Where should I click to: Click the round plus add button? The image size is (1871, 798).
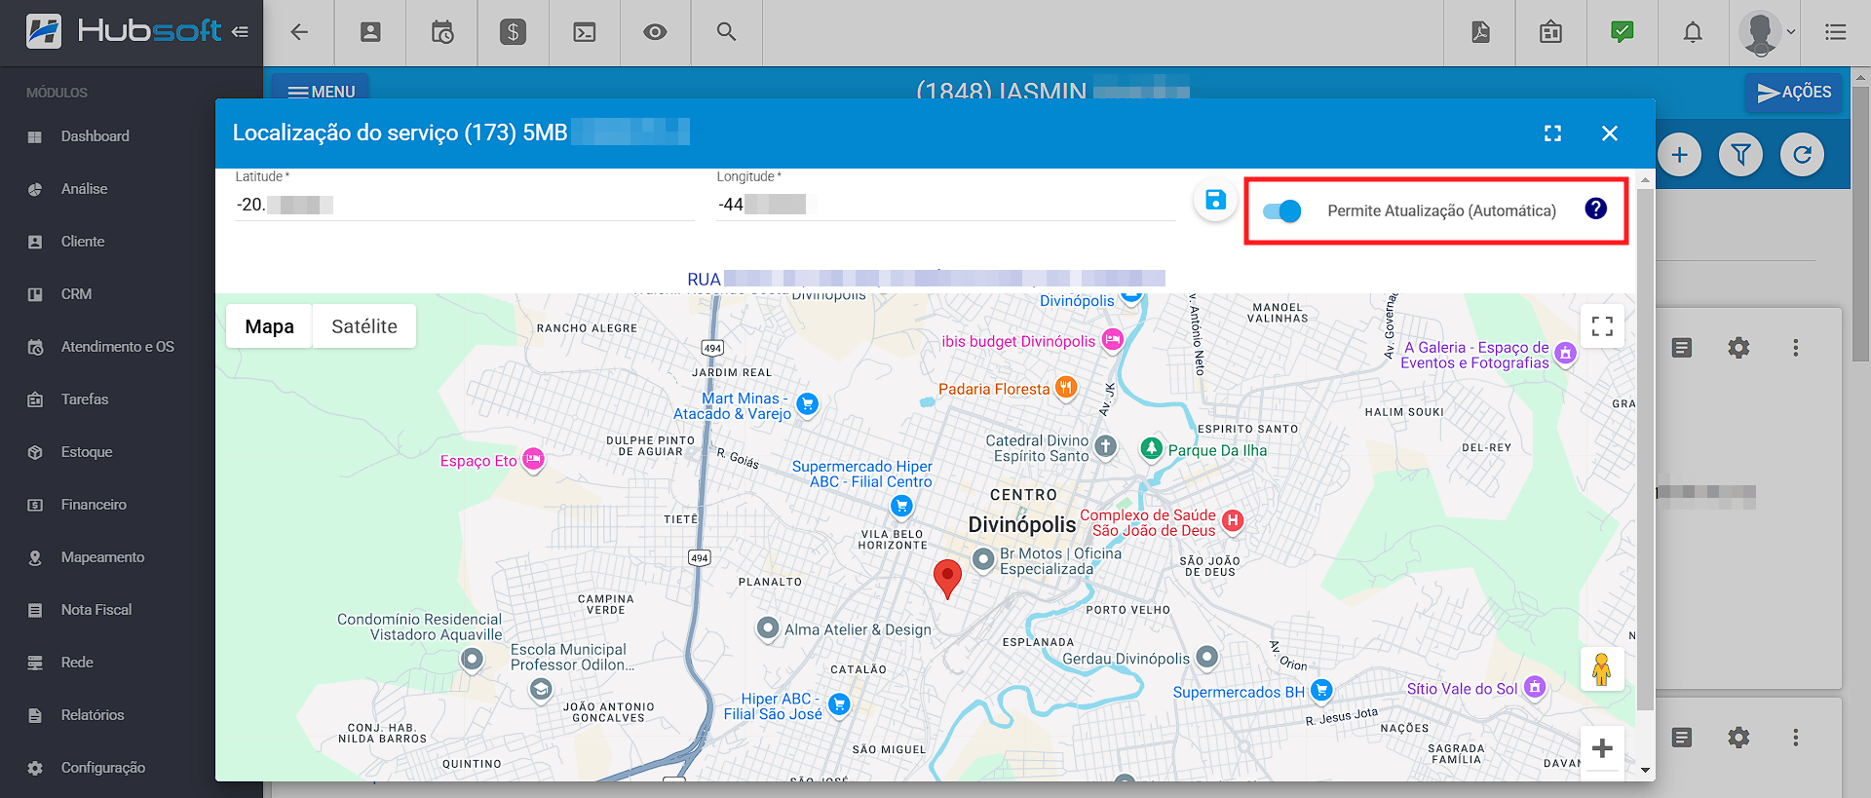click(1679, 155)
